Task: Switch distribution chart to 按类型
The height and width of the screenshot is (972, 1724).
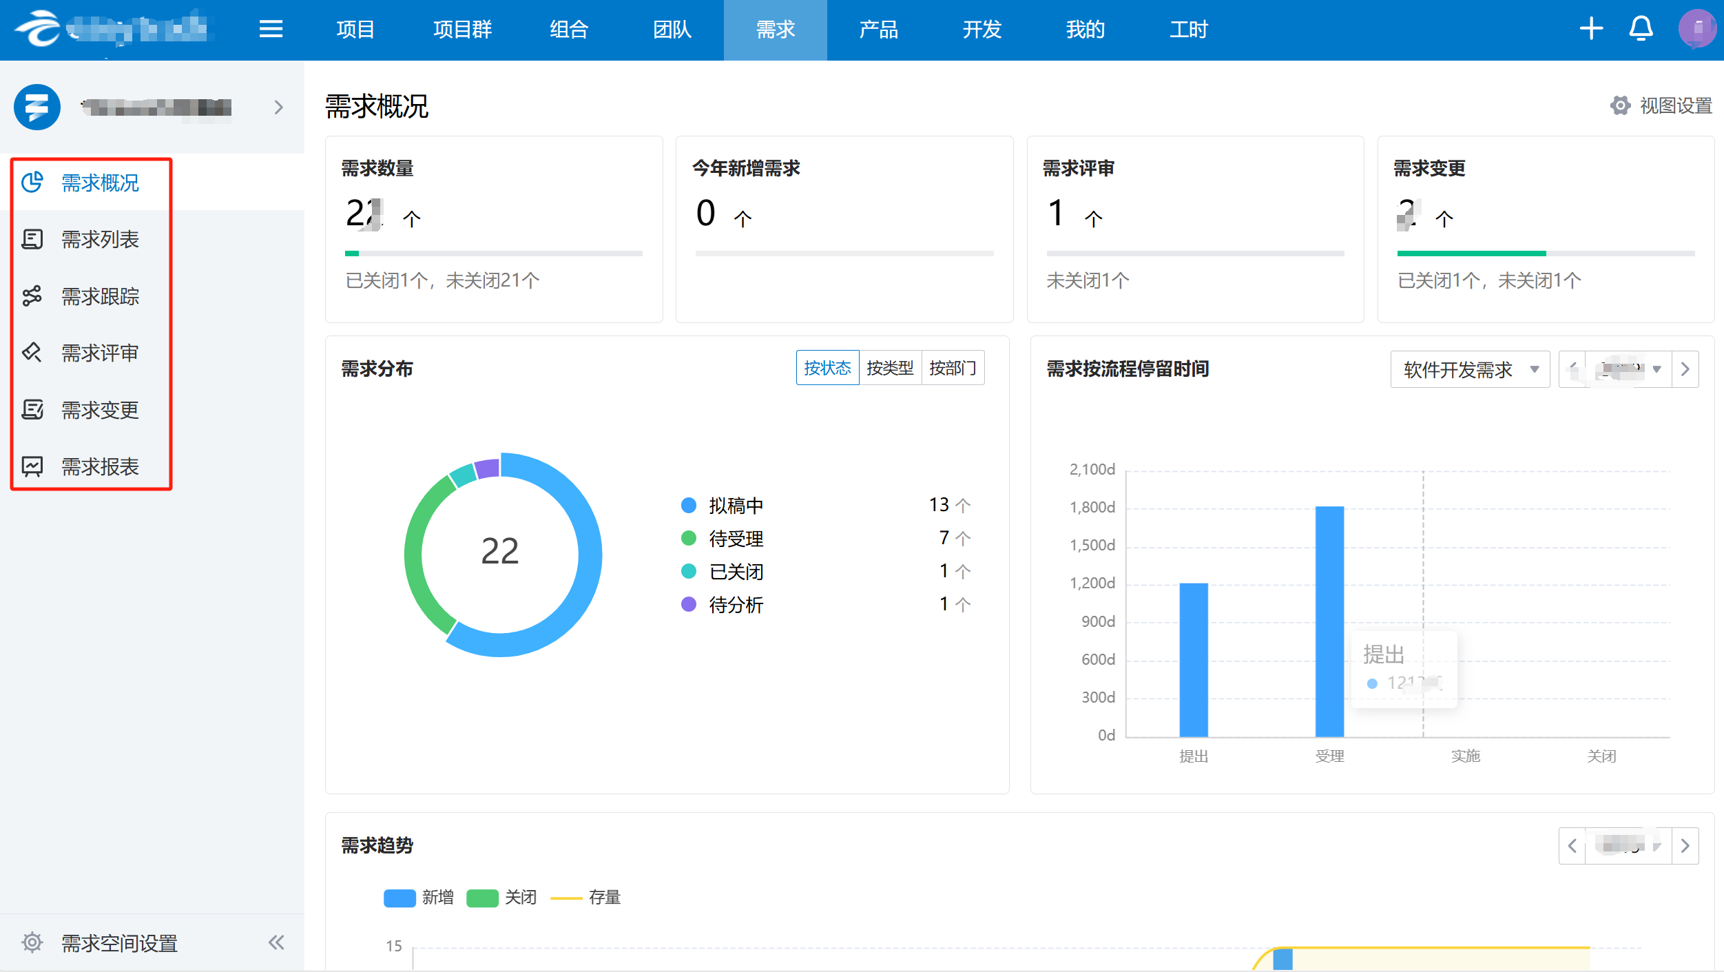Action: click(x=890, y=368)
